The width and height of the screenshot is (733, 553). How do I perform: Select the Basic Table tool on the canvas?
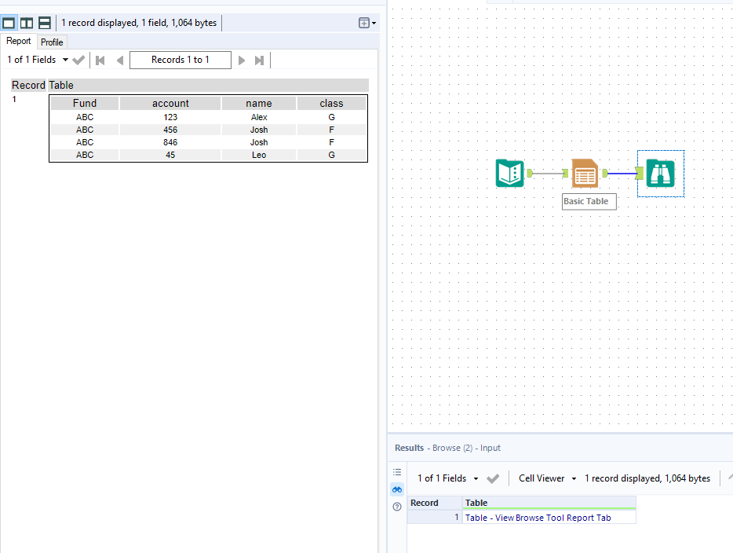point(585,173)
